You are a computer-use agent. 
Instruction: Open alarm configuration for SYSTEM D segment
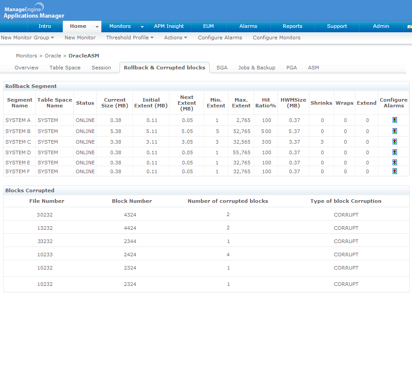tap(394, 152)
